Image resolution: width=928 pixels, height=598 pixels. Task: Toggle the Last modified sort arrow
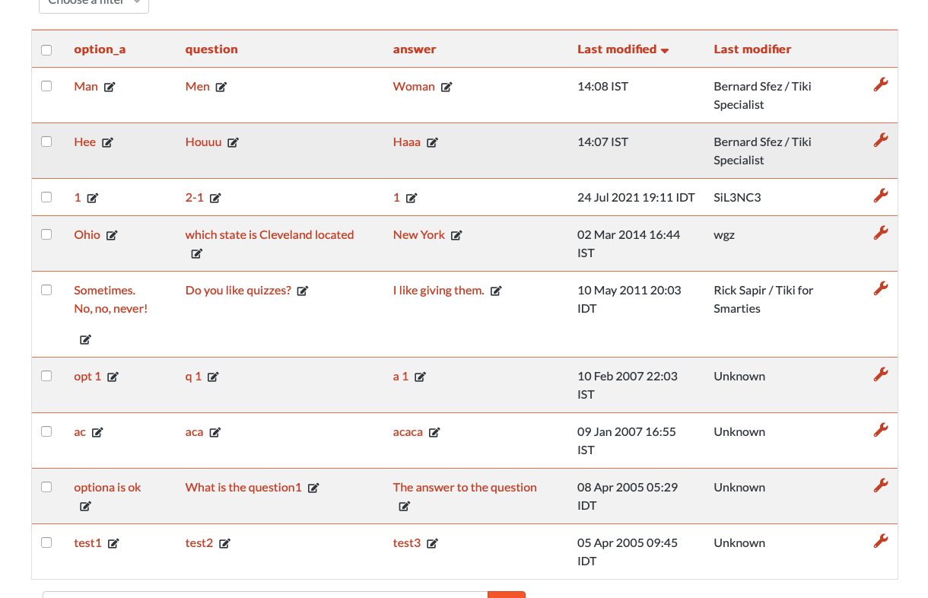(665, 50)
